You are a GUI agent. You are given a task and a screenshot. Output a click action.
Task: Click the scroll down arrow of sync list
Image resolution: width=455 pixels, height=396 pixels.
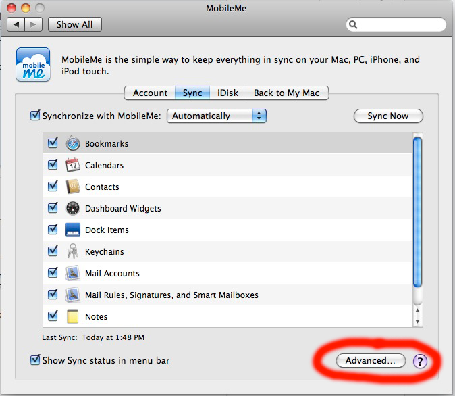coord(417,321)
